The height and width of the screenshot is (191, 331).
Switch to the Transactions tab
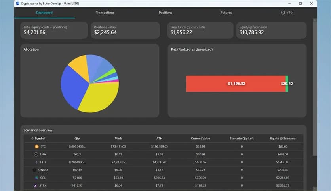pyautogui.click(x=105, y=13)
